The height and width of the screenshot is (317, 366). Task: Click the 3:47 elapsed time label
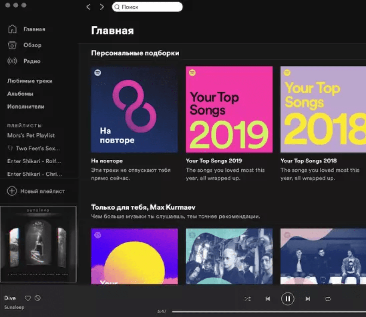pos(162,311)
